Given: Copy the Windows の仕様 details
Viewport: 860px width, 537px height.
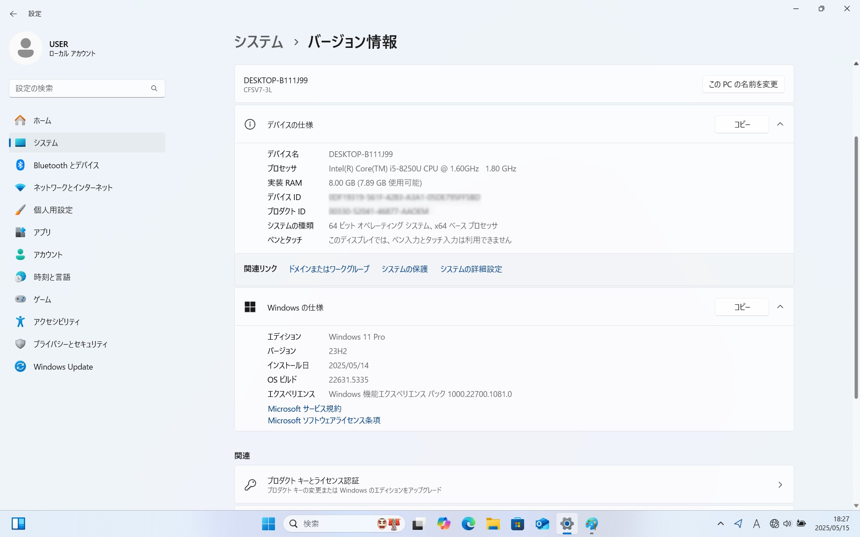Looking at the screenshot, I should (x=742, y=307).
